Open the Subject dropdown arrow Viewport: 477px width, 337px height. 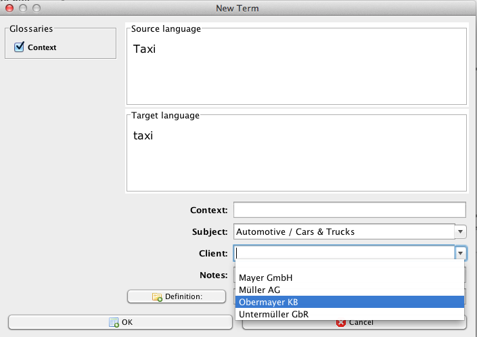[x=460, y=231]
